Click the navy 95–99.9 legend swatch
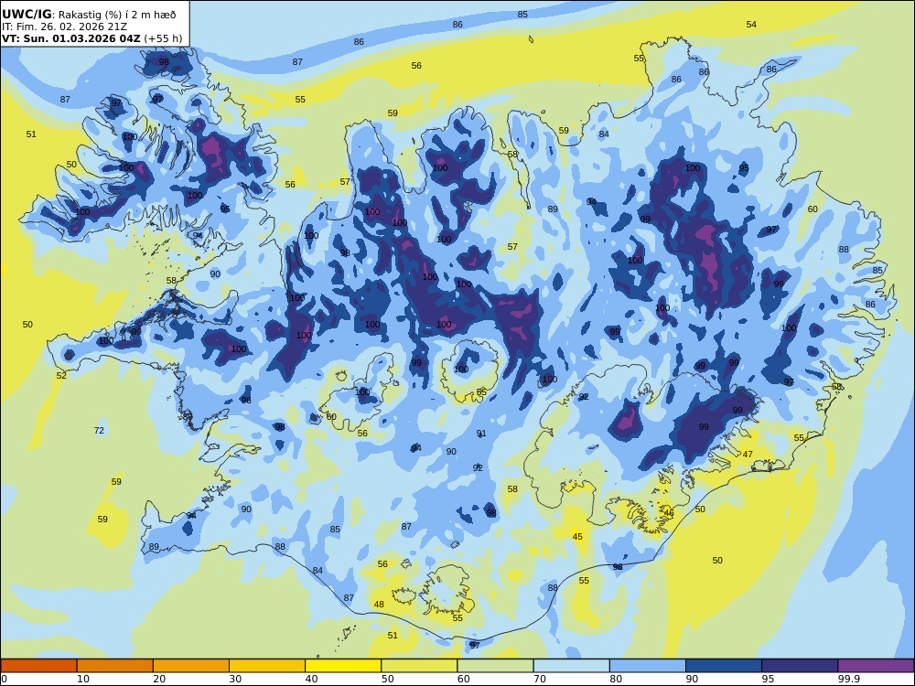 click(800, 666)
